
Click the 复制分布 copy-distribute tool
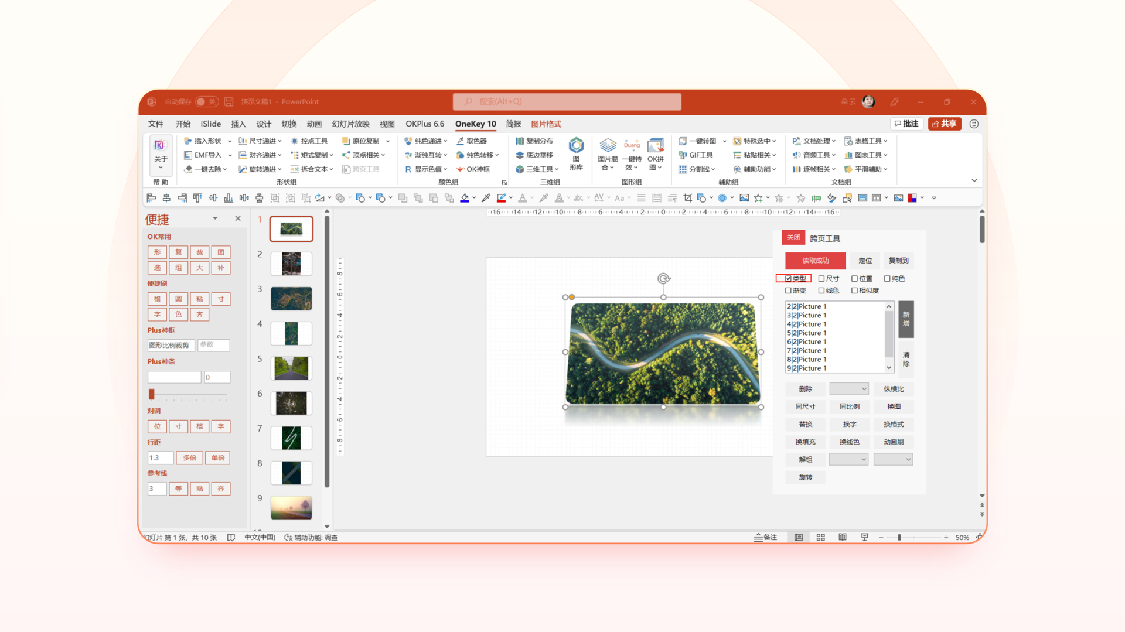click(534, 141)
